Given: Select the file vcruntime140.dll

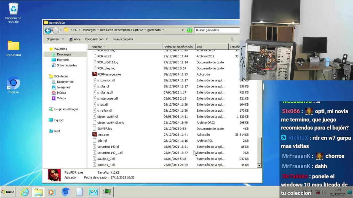Looking at the screenshot, I should (x=108, y=147).
